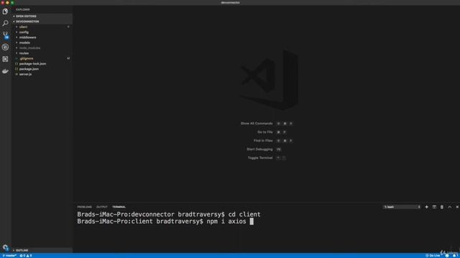Open the Source Control view
The image size is (460, 258).
tap(5, 35)
